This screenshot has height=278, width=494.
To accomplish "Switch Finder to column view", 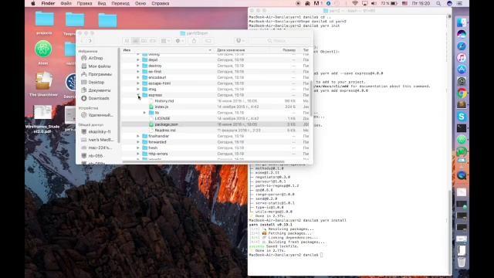I will (x=144, y=41).
